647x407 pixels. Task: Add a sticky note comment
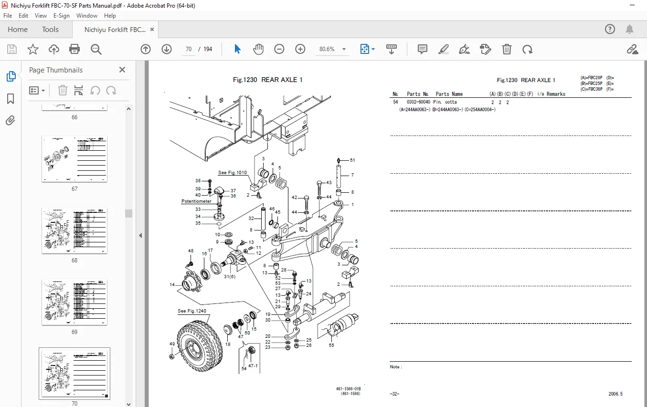pyautogui.click(x=423, y=49)
